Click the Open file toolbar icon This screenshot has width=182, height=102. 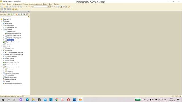[x=5, y=7]
